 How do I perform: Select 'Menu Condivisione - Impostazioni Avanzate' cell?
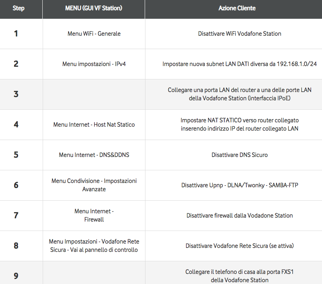pyautogui.click(x=94, y=185)
